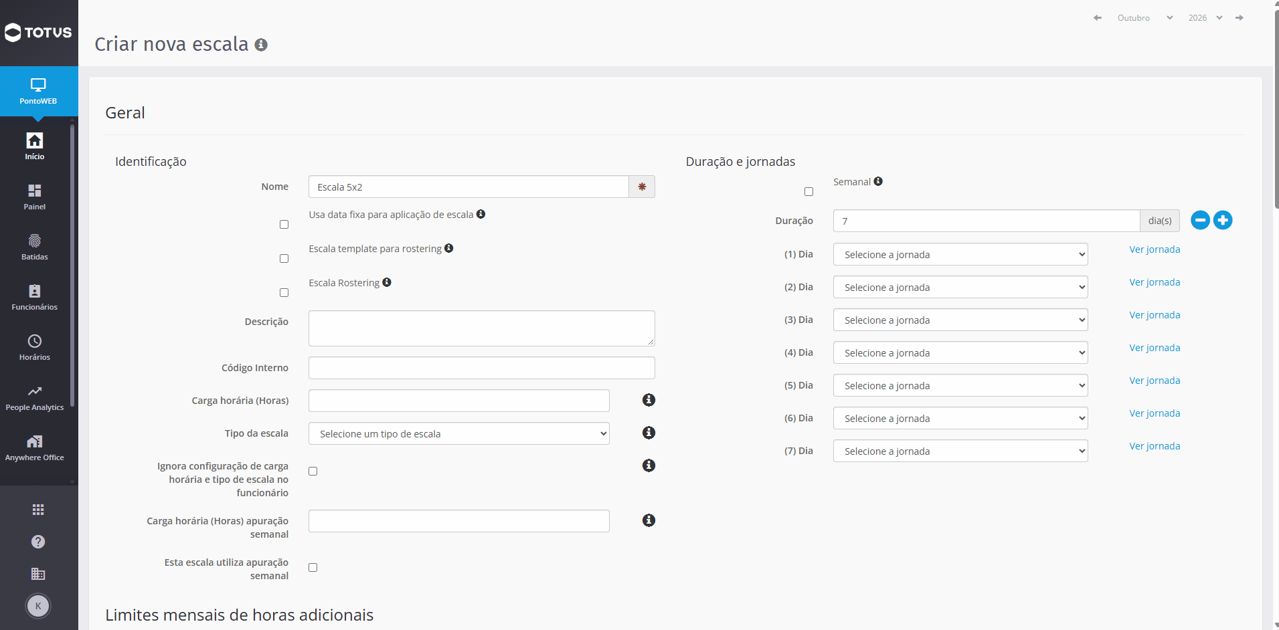
Task: Go to next month arrow
Action: tap(1240, 18)
